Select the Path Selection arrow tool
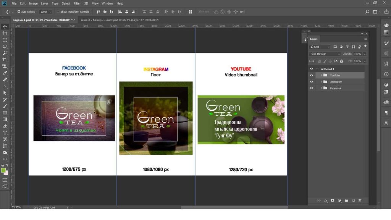Viewport: 391px width, 220px height. point(5,93)
